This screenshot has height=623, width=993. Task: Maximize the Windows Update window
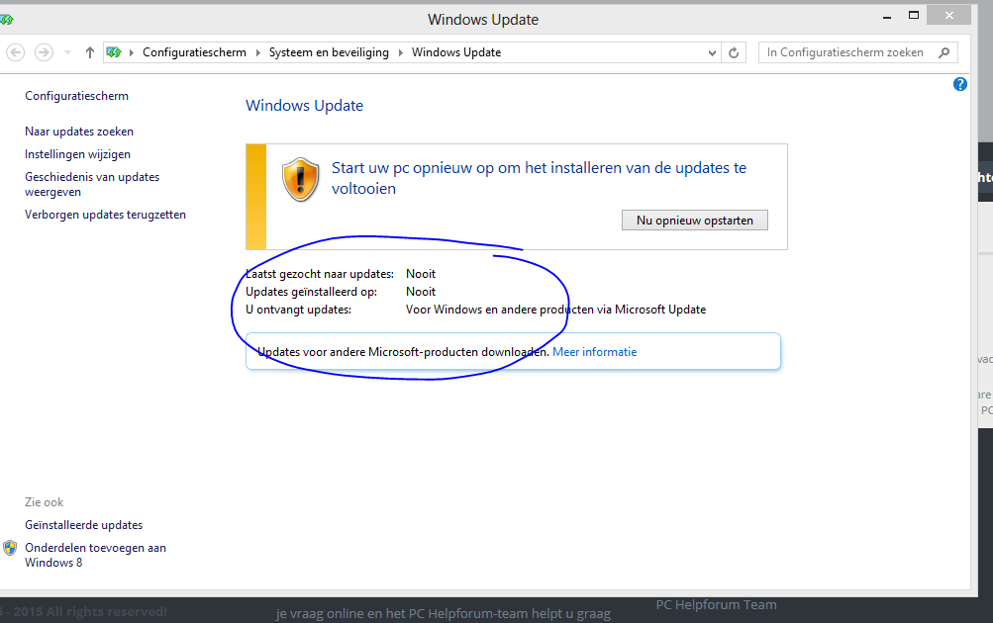tap(913, 15)
